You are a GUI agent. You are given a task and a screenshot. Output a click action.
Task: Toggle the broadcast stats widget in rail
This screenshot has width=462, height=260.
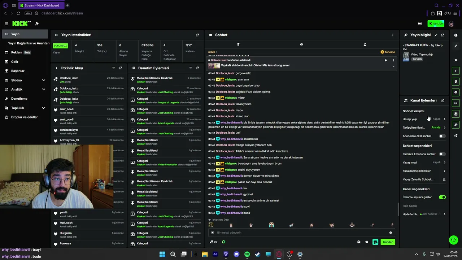coord(456,103)
